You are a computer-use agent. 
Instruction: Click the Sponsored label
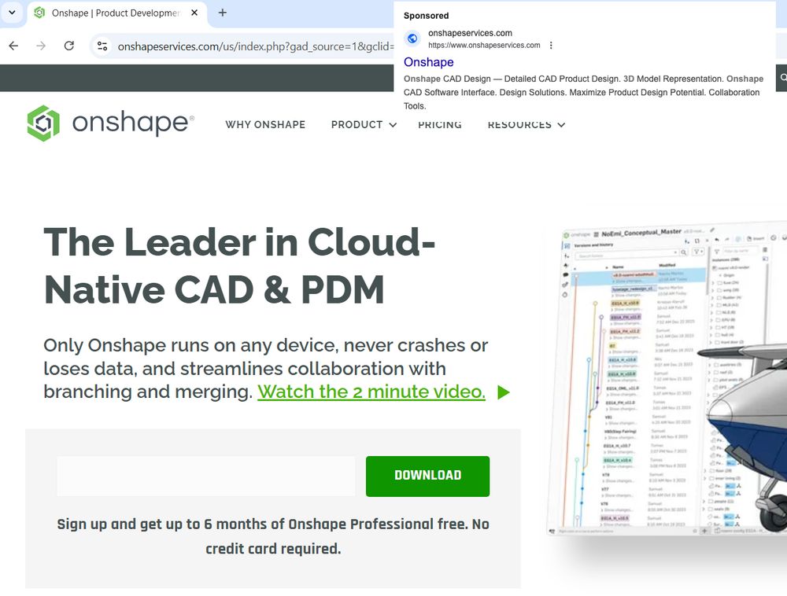tap(426, 16)
